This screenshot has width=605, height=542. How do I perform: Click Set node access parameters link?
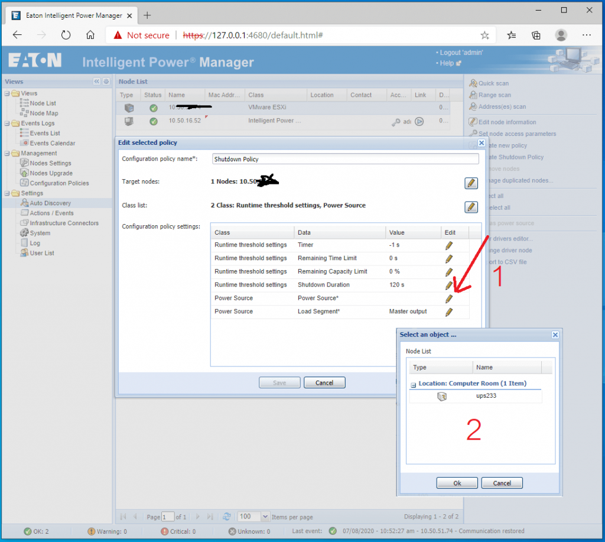[x=517, y=134]
